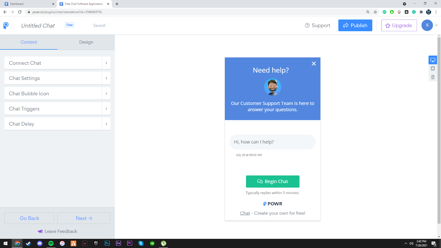Image resolution: width=441 pixels, height=248 pixels.
Task: Click the Next button
Action: tap(84, 218)
